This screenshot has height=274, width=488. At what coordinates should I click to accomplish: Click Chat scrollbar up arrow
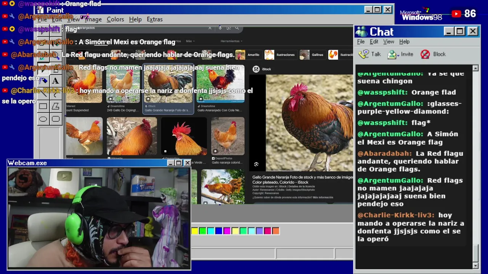coord(475,68)
